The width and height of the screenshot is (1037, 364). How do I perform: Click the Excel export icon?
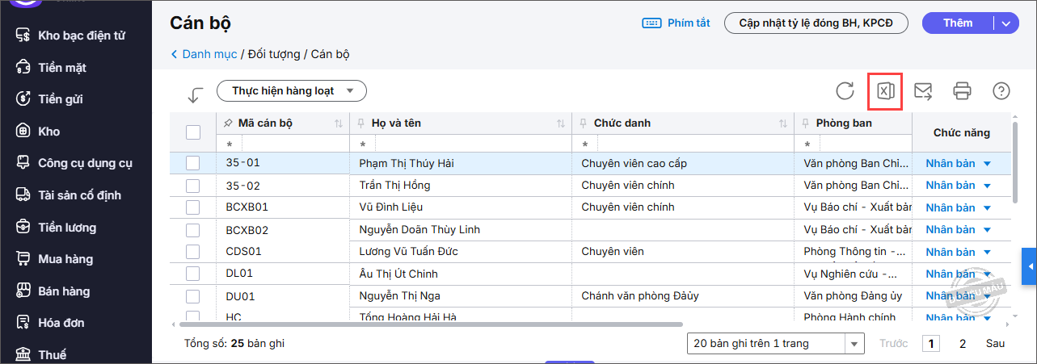point(885,91)
